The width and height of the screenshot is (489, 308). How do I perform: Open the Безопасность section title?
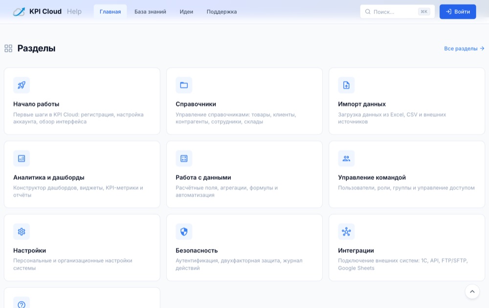pyautogui.click(x=197, y=250)
